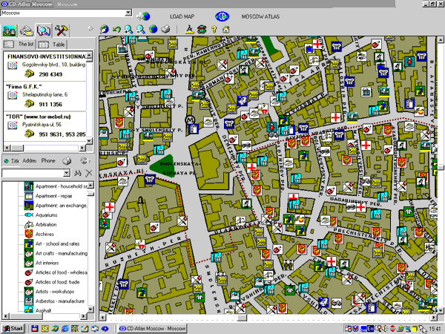
Task: Click the map horizontal scrollbar thumb
Action: click(x=242, y=318)
